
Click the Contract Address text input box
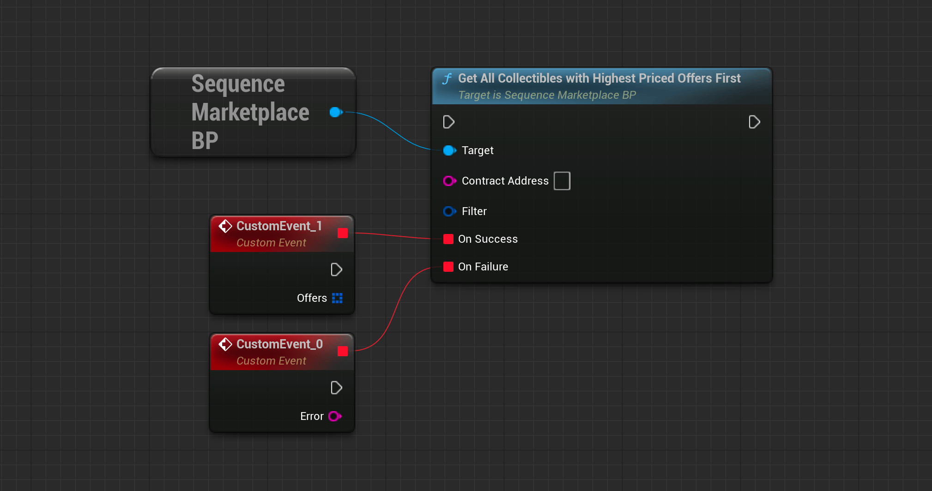[x=562, y=181]
